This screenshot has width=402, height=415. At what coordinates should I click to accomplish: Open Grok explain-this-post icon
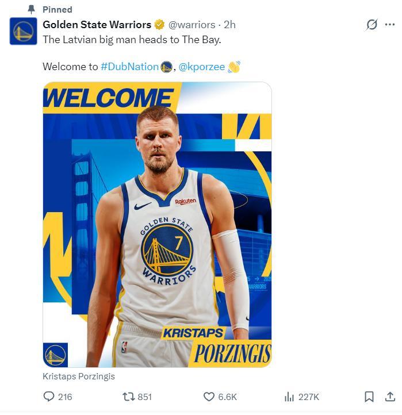[x=372, y=25]
